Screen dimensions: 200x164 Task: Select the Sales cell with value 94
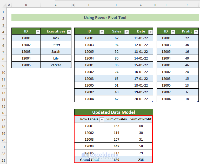tap(116, 45)
